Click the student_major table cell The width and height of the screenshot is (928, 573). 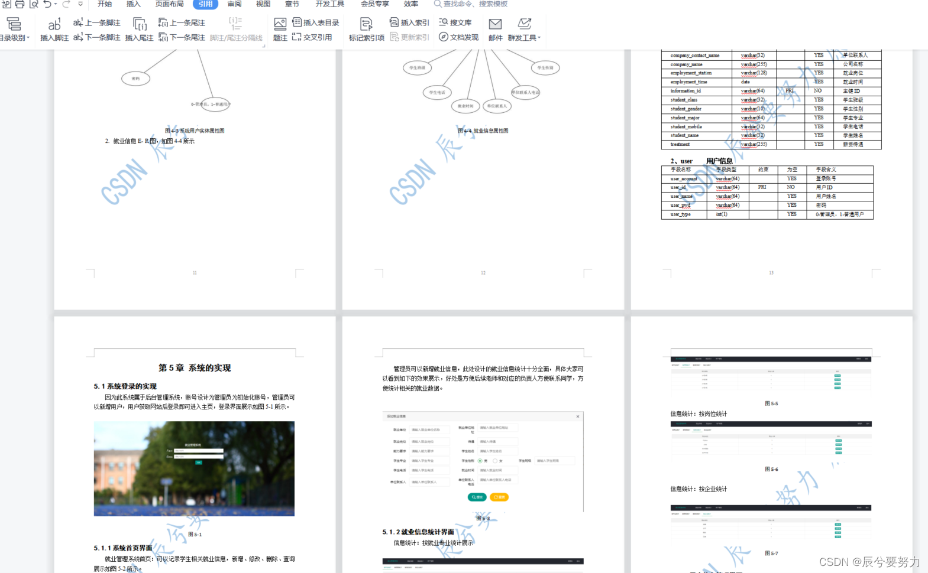697,118
